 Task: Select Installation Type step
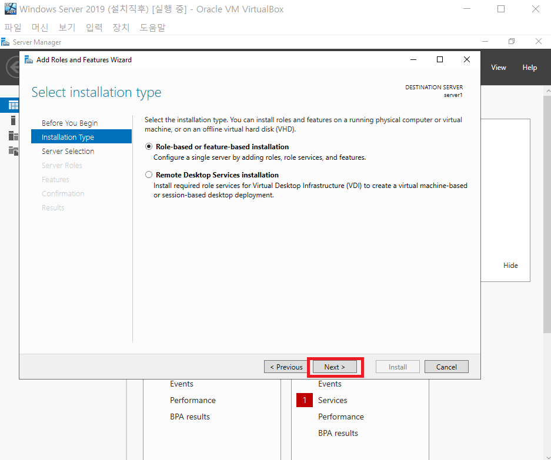[x=81, y=137]
